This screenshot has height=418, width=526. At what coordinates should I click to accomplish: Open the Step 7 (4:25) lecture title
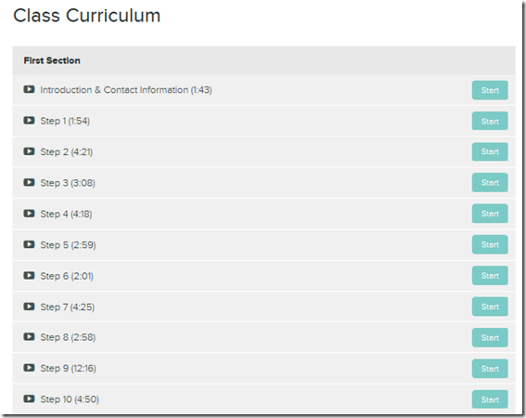(x=68, y=307)
